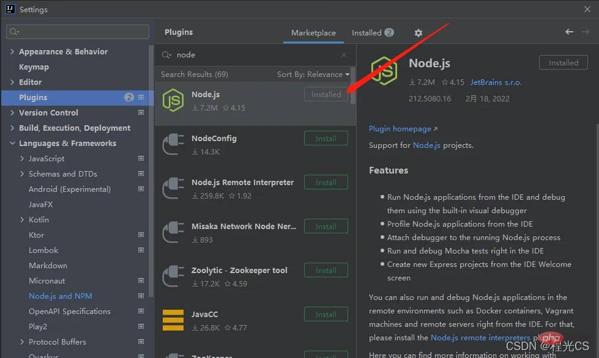Collapse the Languages & Frameworks section
Image resolution: width=599 pixels, height=358 pixels.
coord(12,144)
